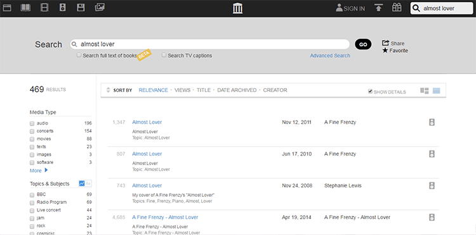Filter by audio media type
Image resolution: width=476 pixels, height=235 pixels.
click(32, 123)
